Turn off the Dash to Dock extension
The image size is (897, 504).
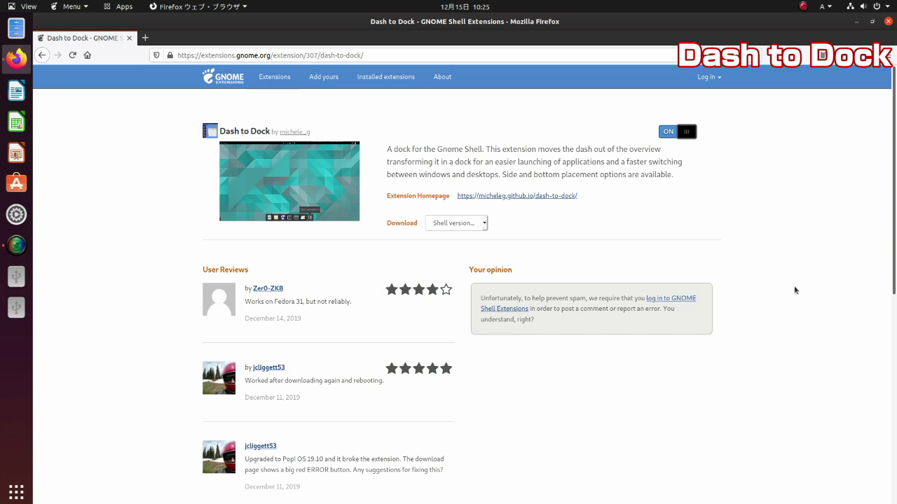point(677,131)
